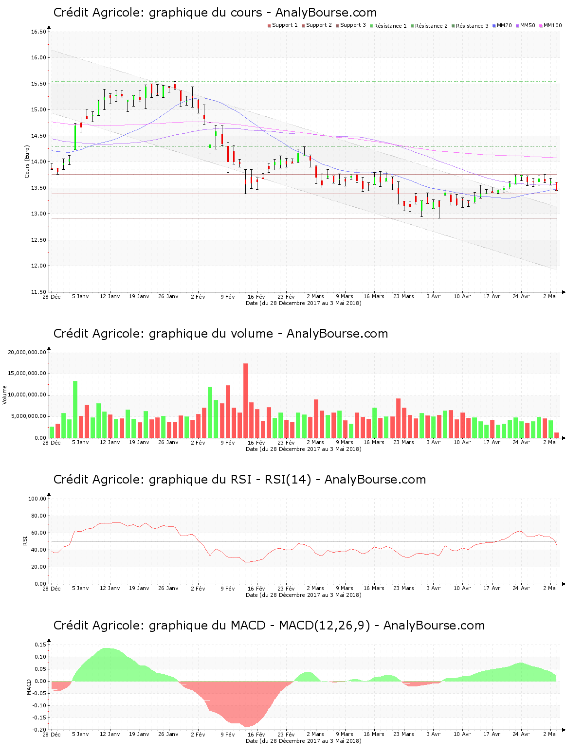Click the 'MACD' axis title

pyautogui.click(x=29, y=687)
